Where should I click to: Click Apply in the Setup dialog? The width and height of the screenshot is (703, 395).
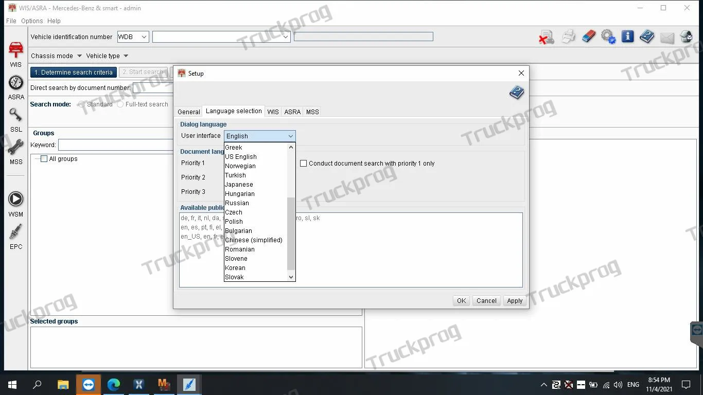[515, 301]
